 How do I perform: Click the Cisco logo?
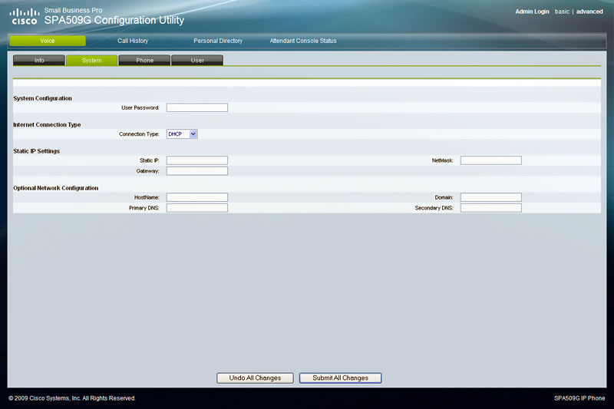point(25,17)
